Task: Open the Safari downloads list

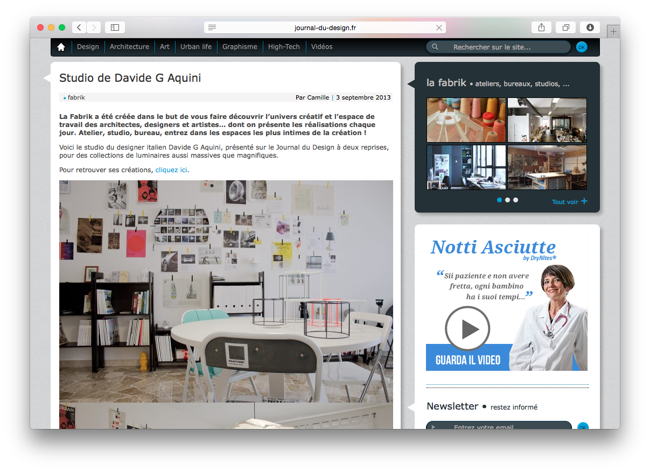Action: (590, 27)
